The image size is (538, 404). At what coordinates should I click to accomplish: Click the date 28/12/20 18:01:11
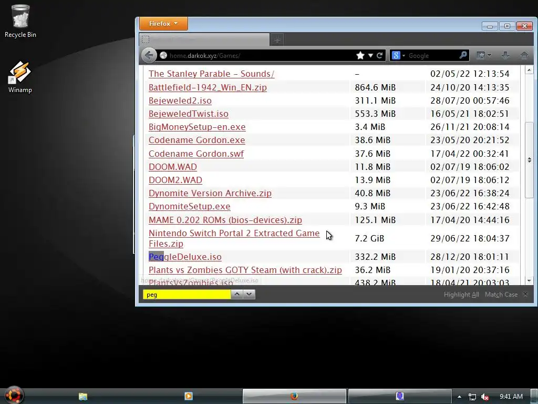470,257
